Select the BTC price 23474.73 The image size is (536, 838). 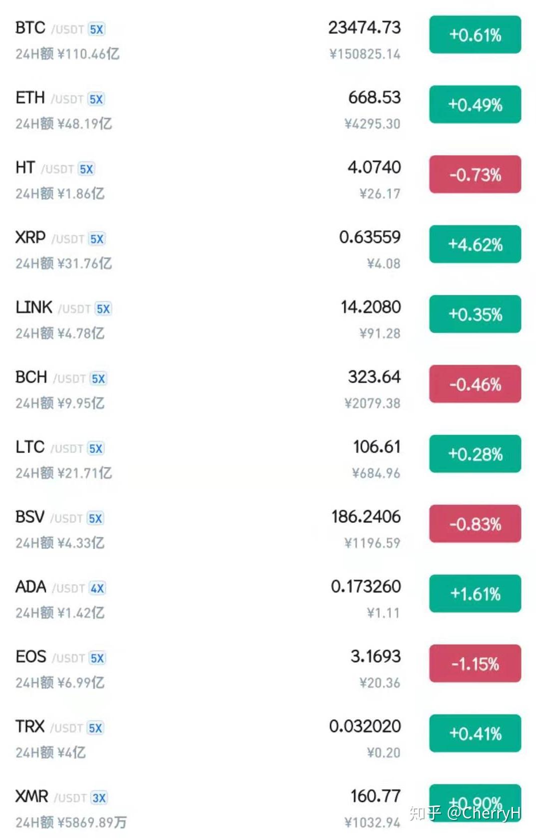[364, 28]
